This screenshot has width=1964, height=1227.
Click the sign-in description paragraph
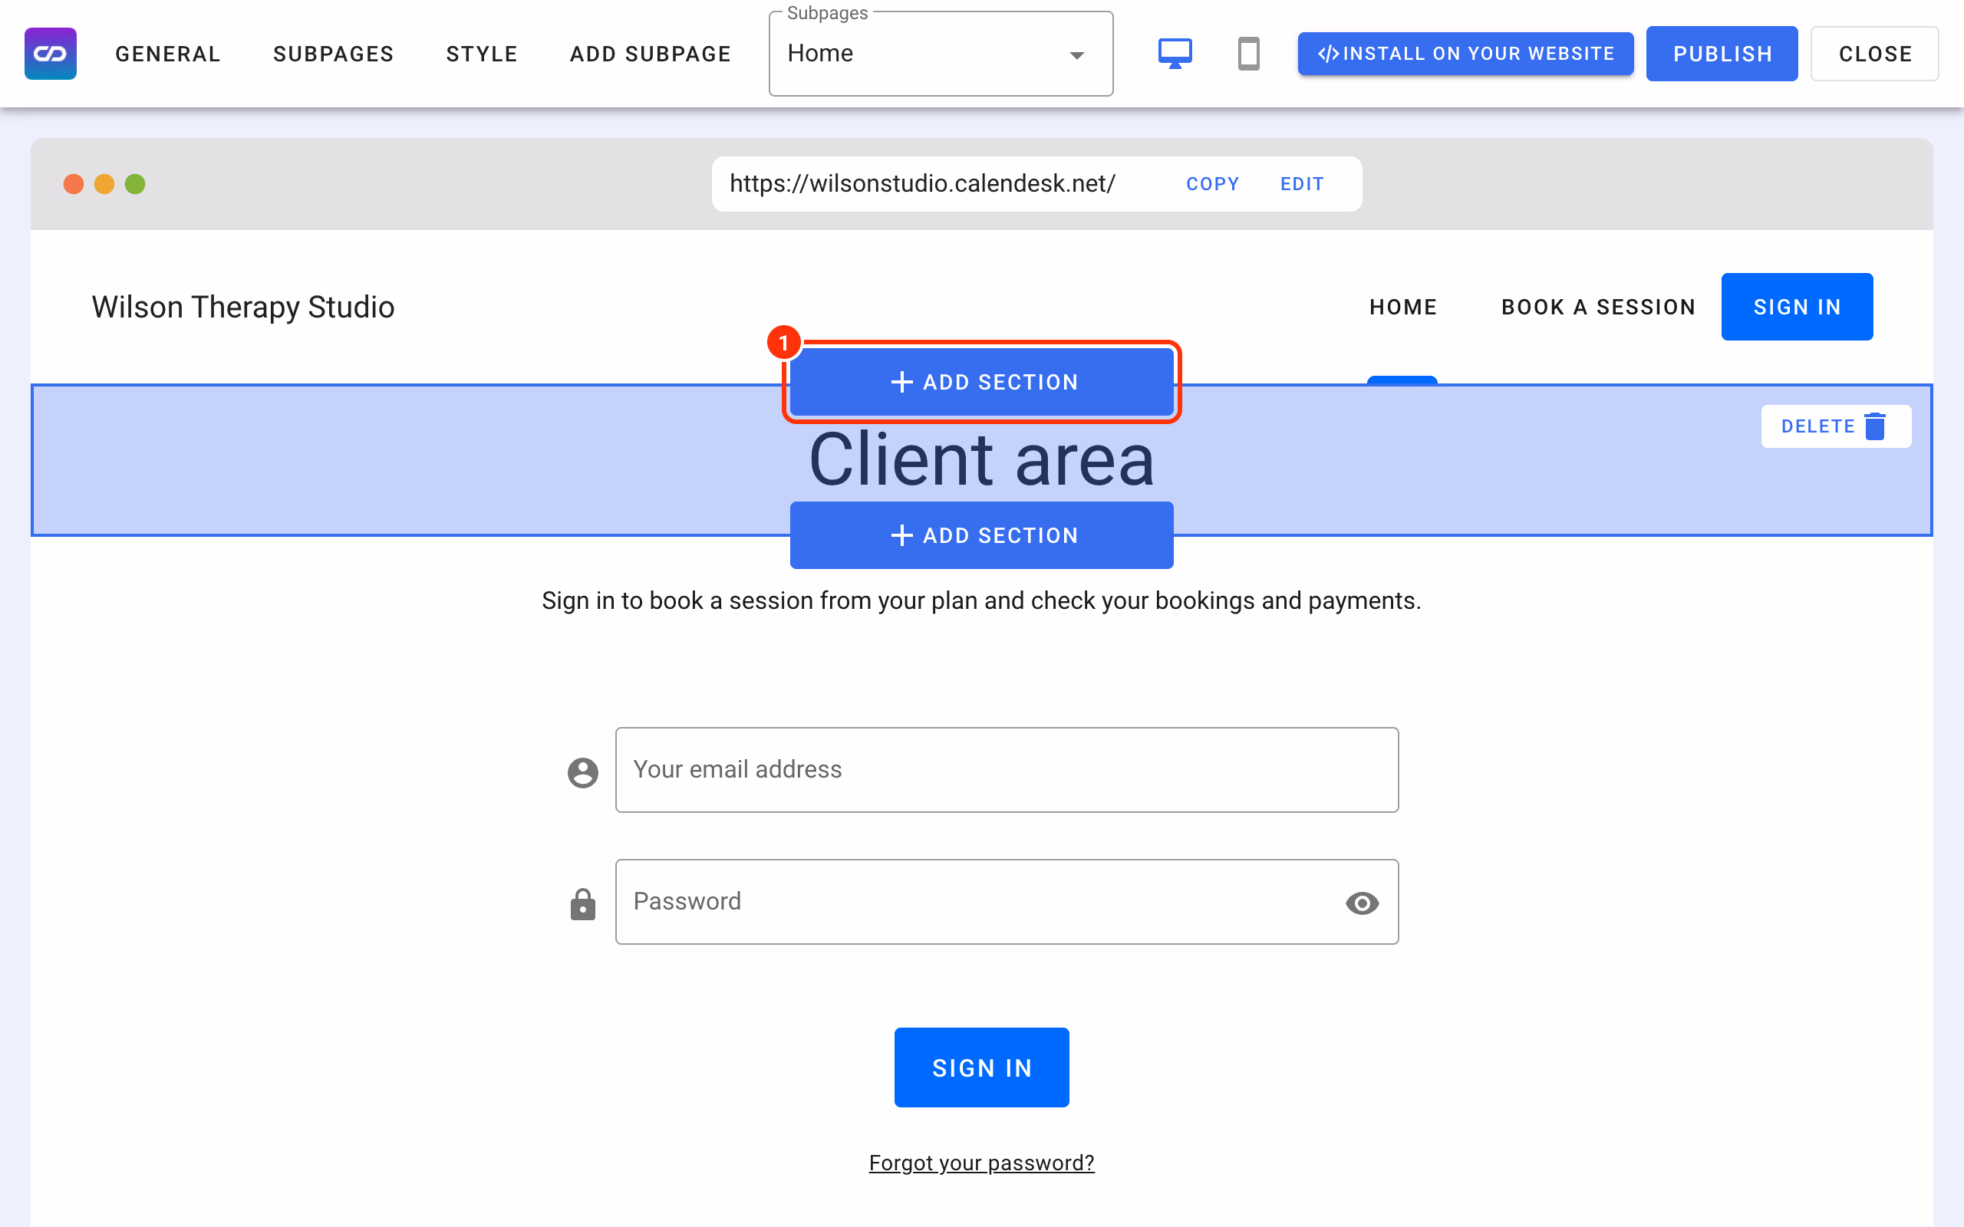(x=981, y=600)
